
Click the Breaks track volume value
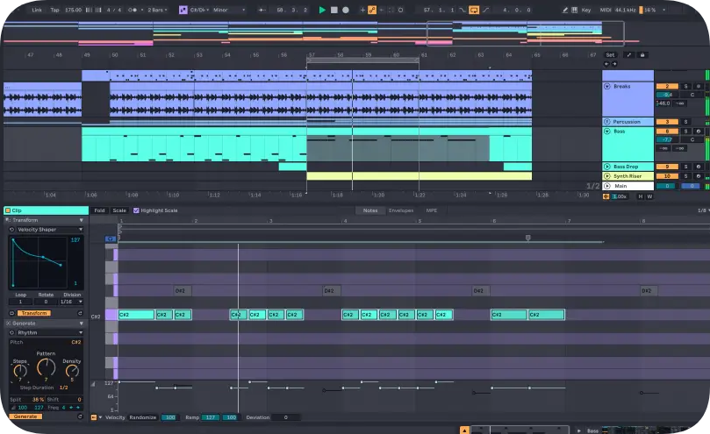click(x=667, y=95)
